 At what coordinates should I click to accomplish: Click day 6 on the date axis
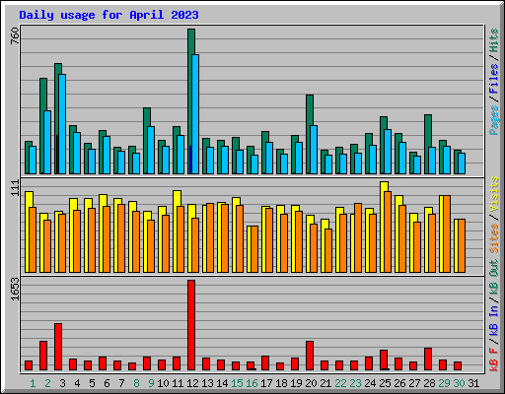[107, 383]
